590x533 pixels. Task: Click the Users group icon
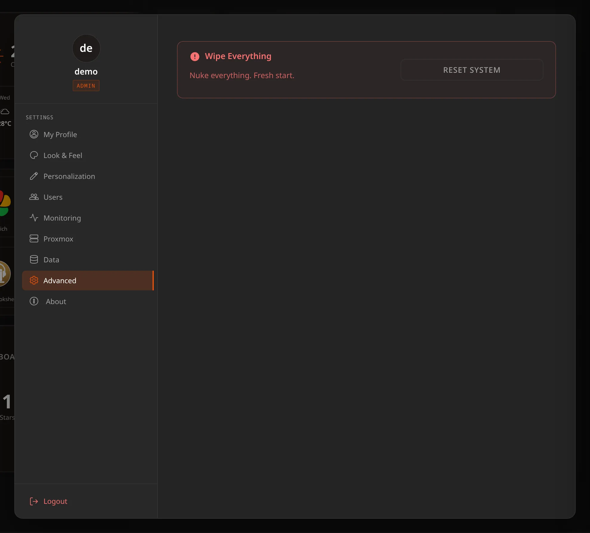(x=34, y=197)
